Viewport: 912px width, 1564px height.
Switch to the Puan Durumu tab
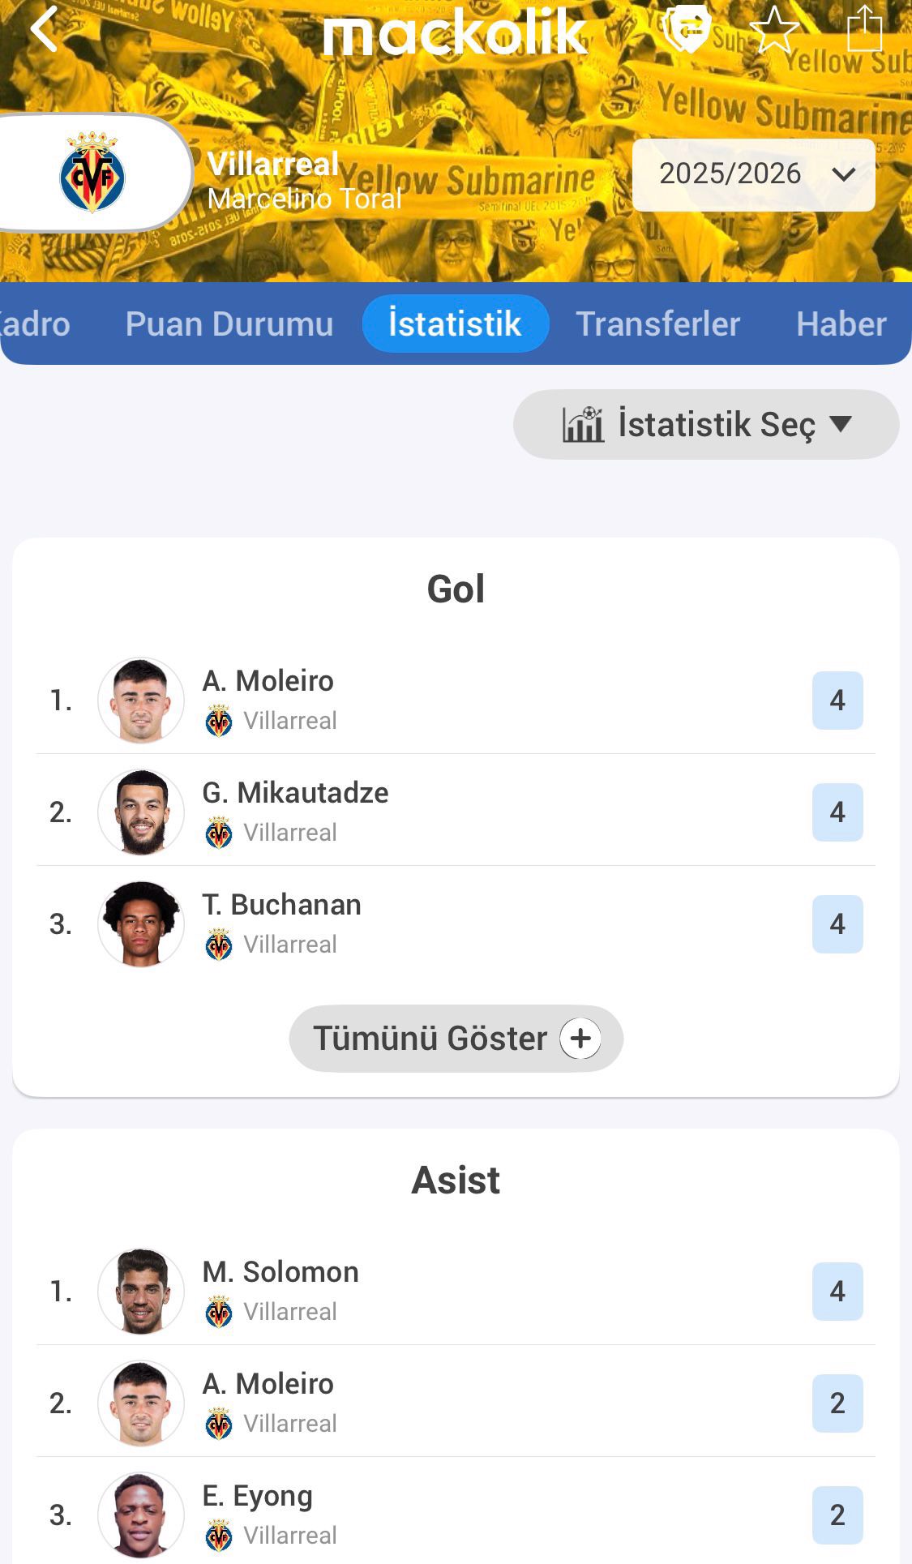click(x=229, y=324)
